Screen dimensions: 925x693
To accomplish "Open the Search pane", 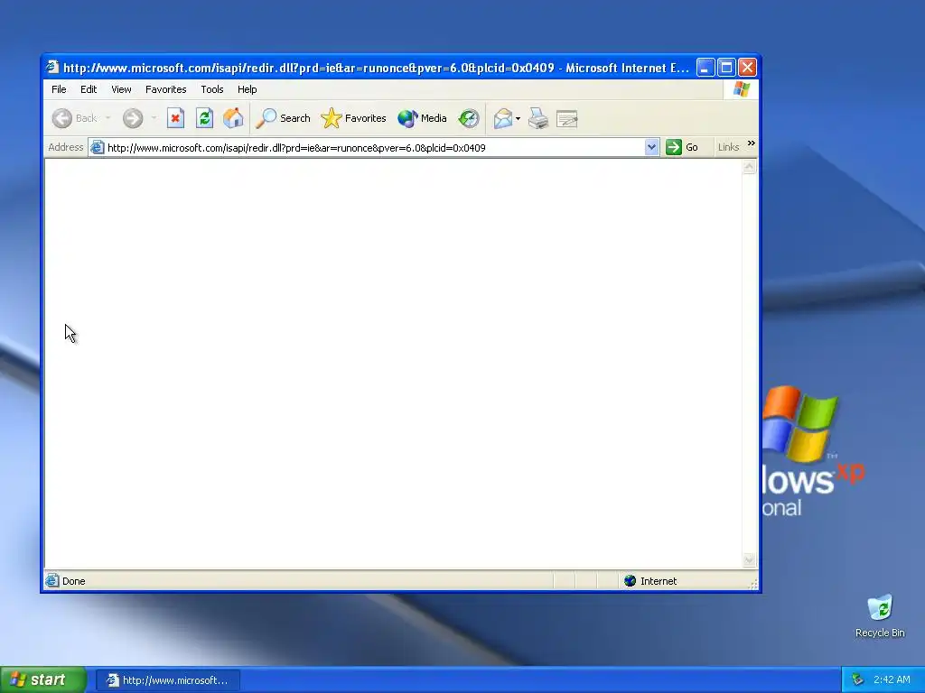I will (x=283, y=118).
